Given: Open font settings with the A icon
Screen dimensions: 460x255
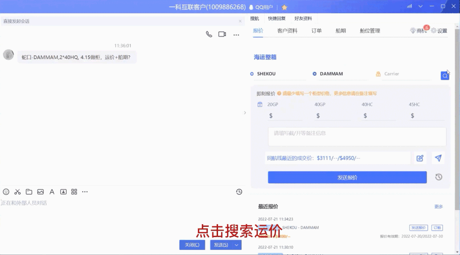Looking at the screenshot, I should coord(52,192).
